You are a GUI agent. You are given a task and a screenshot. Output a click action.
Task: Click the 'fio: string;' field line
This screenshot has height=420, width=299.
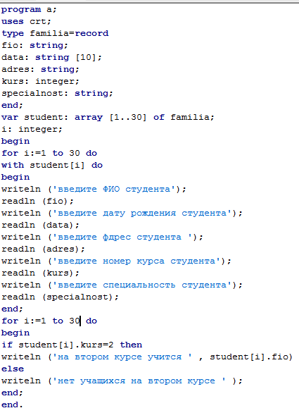tap(34, 45)
